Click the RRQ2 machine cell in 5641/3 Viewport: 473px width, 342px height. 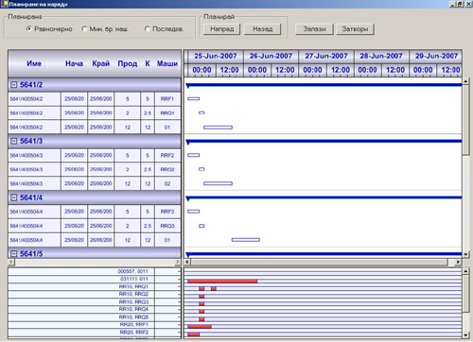[167, 169]
